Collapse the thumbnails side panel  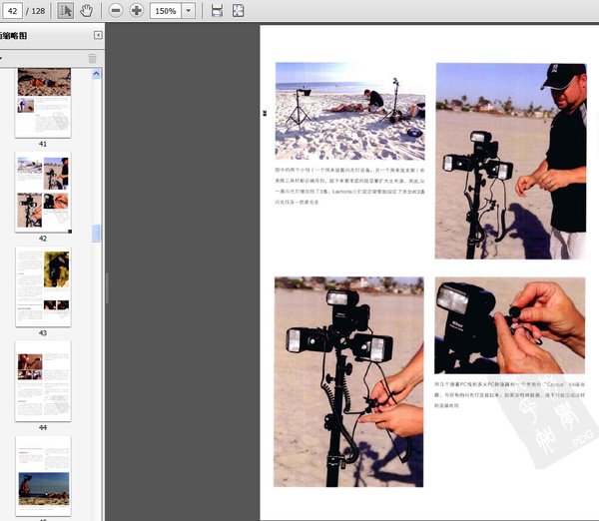pos(97,35)
